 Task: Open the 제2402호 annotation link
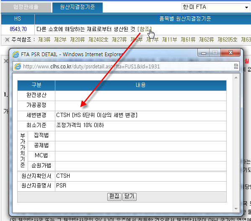pos(98,39)
